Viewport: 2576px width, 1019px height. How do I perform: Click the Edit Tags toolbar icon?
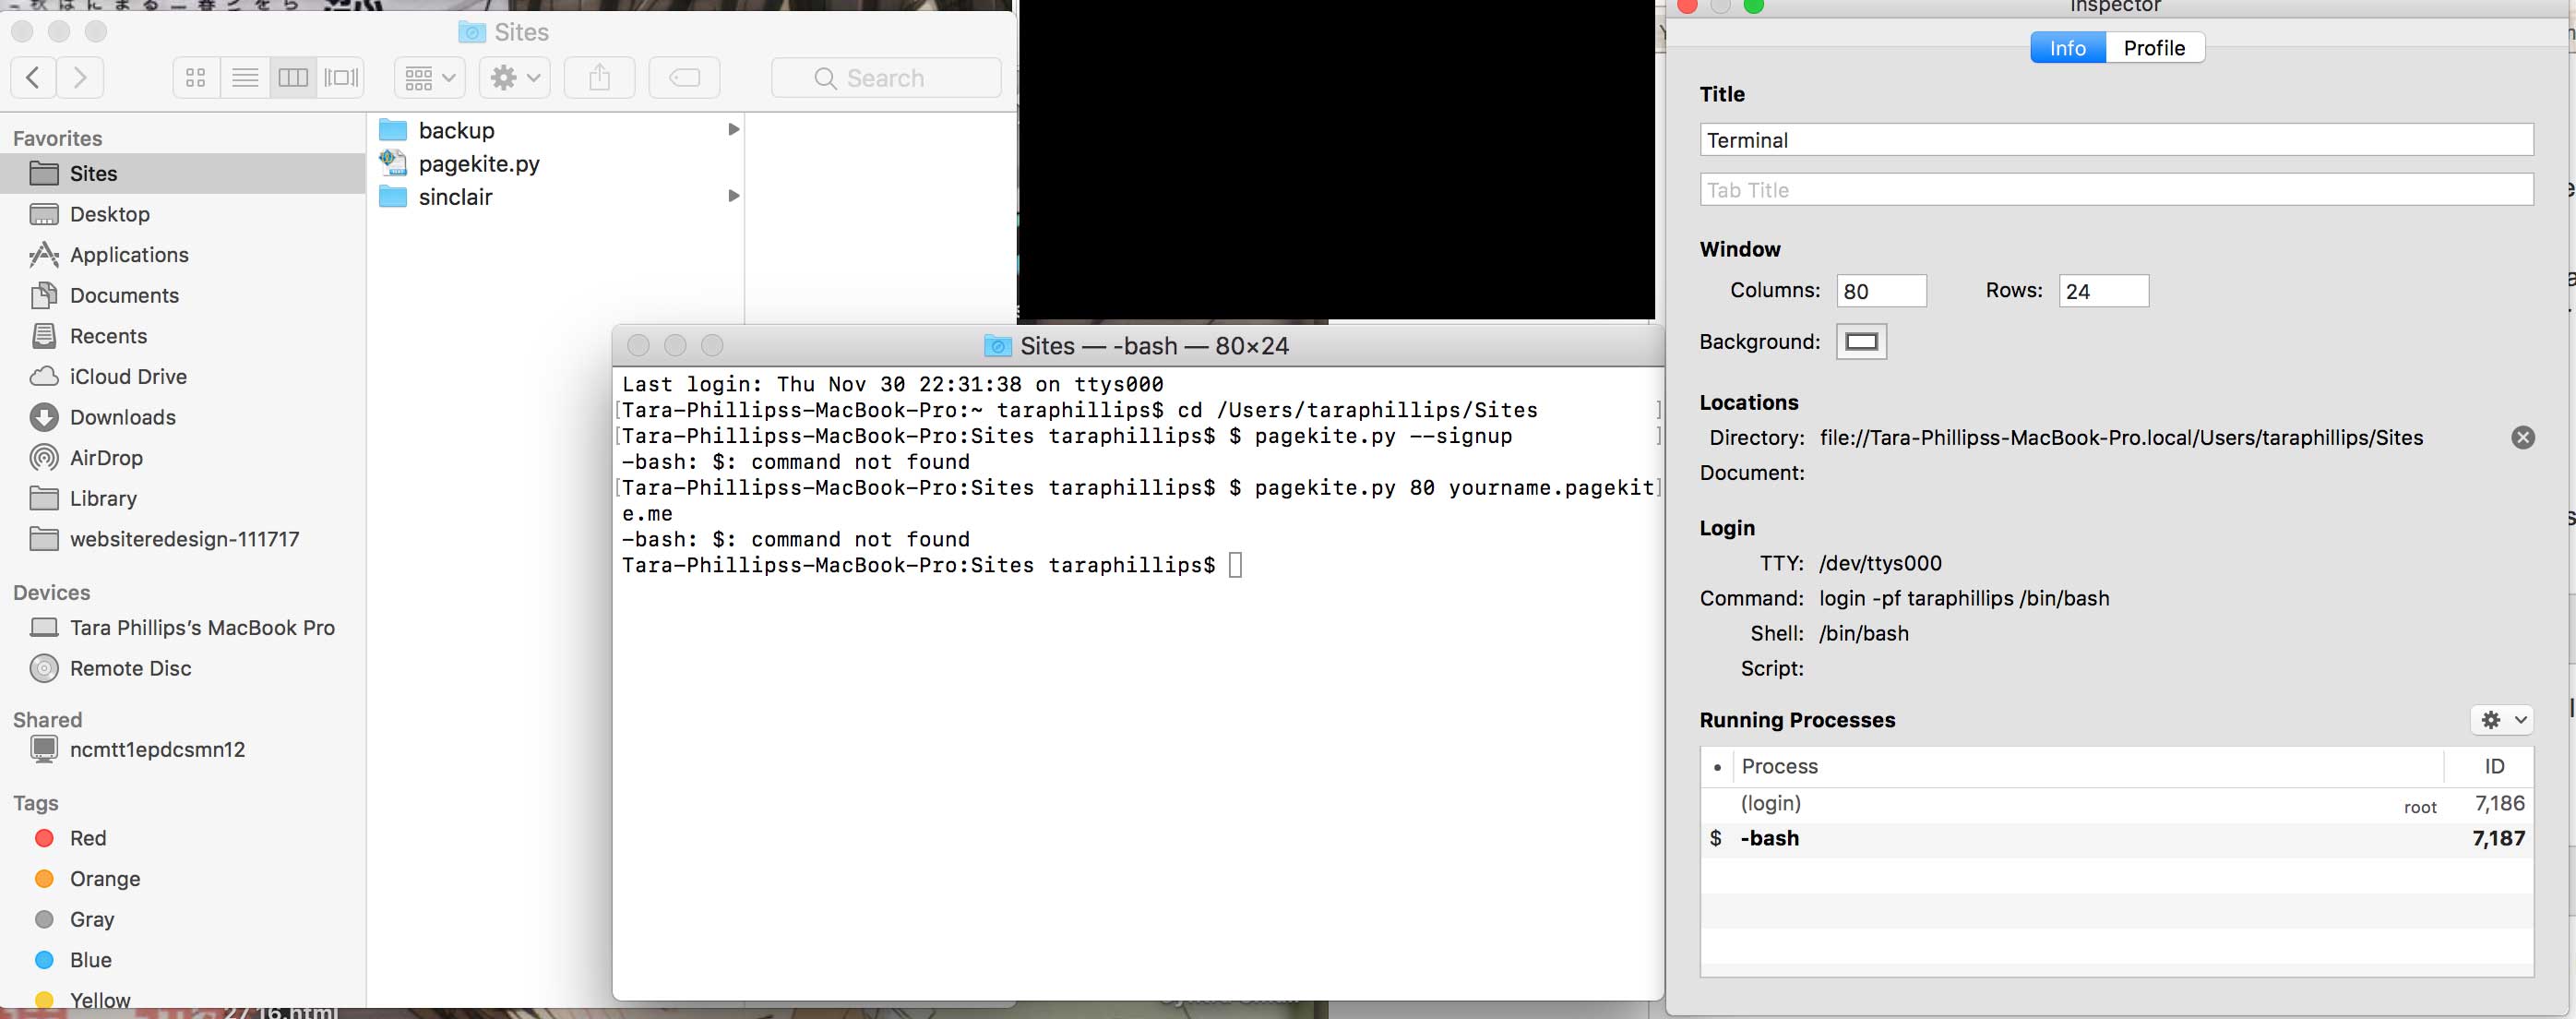[x=684, y=78]
